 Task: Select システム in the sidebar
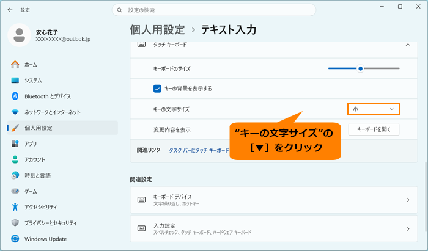pos(62,81)
